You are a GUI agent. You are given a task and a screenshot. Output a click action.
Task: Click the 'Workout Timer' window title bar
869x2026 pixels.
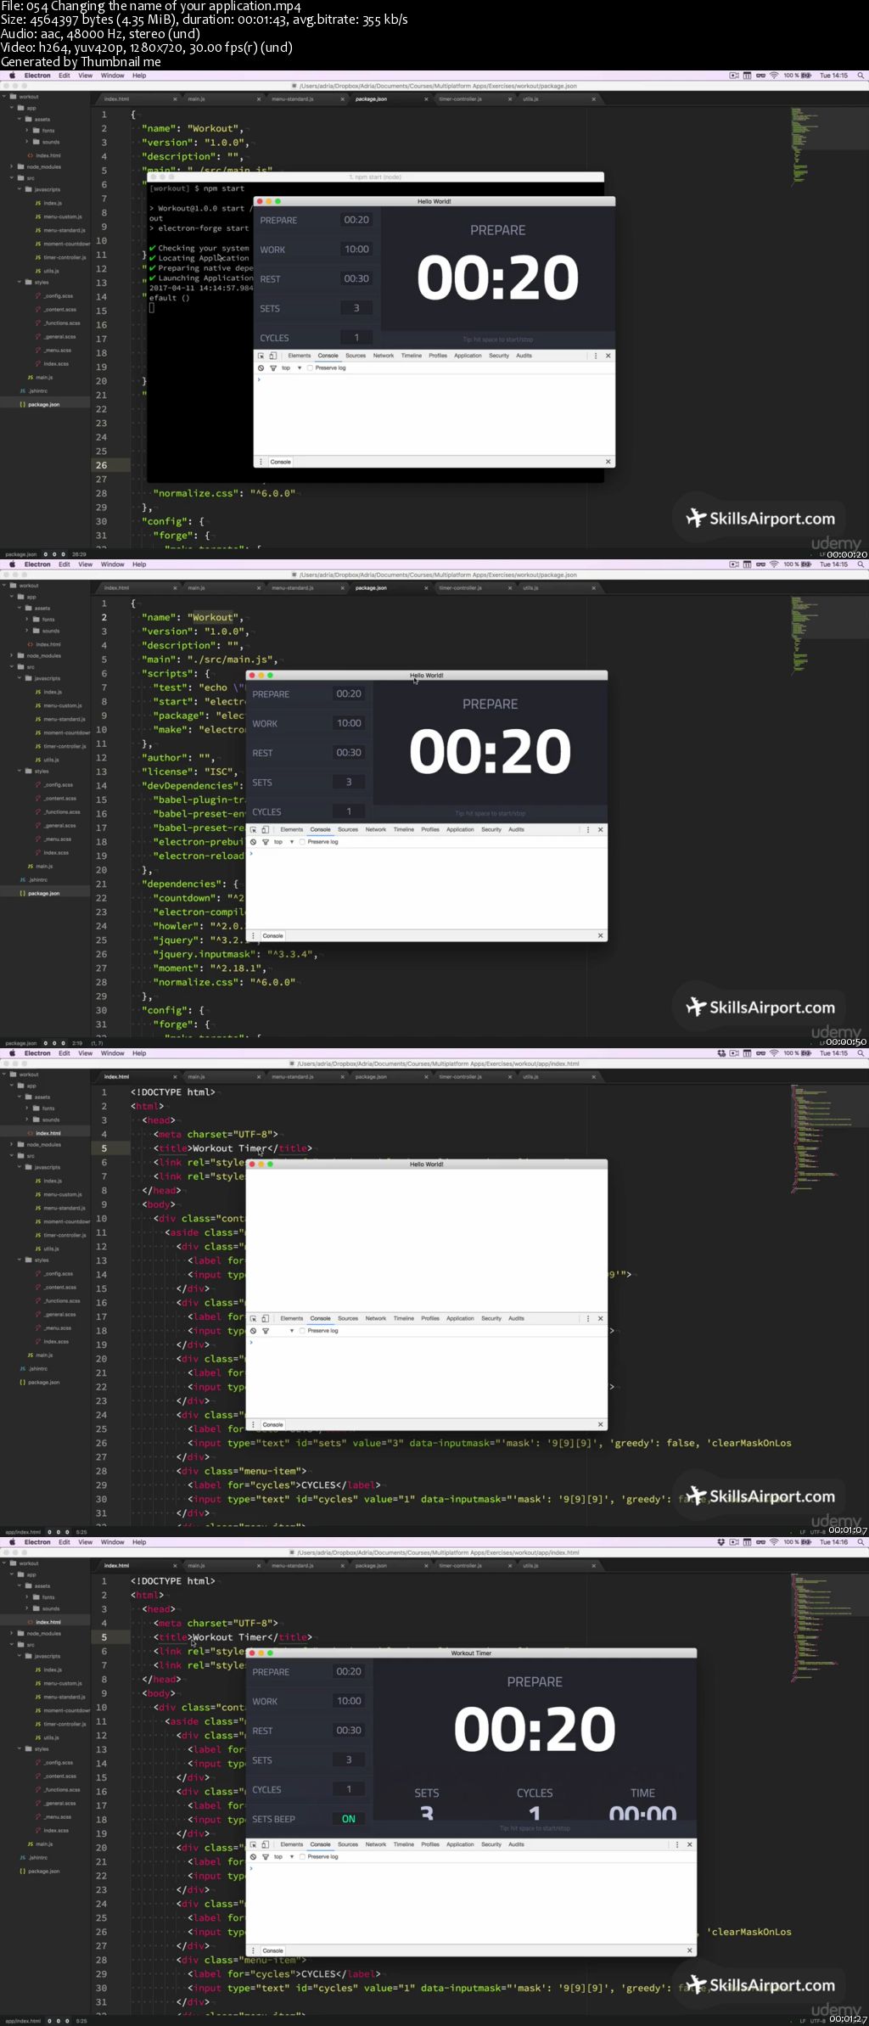click(x=471, y=1653)
